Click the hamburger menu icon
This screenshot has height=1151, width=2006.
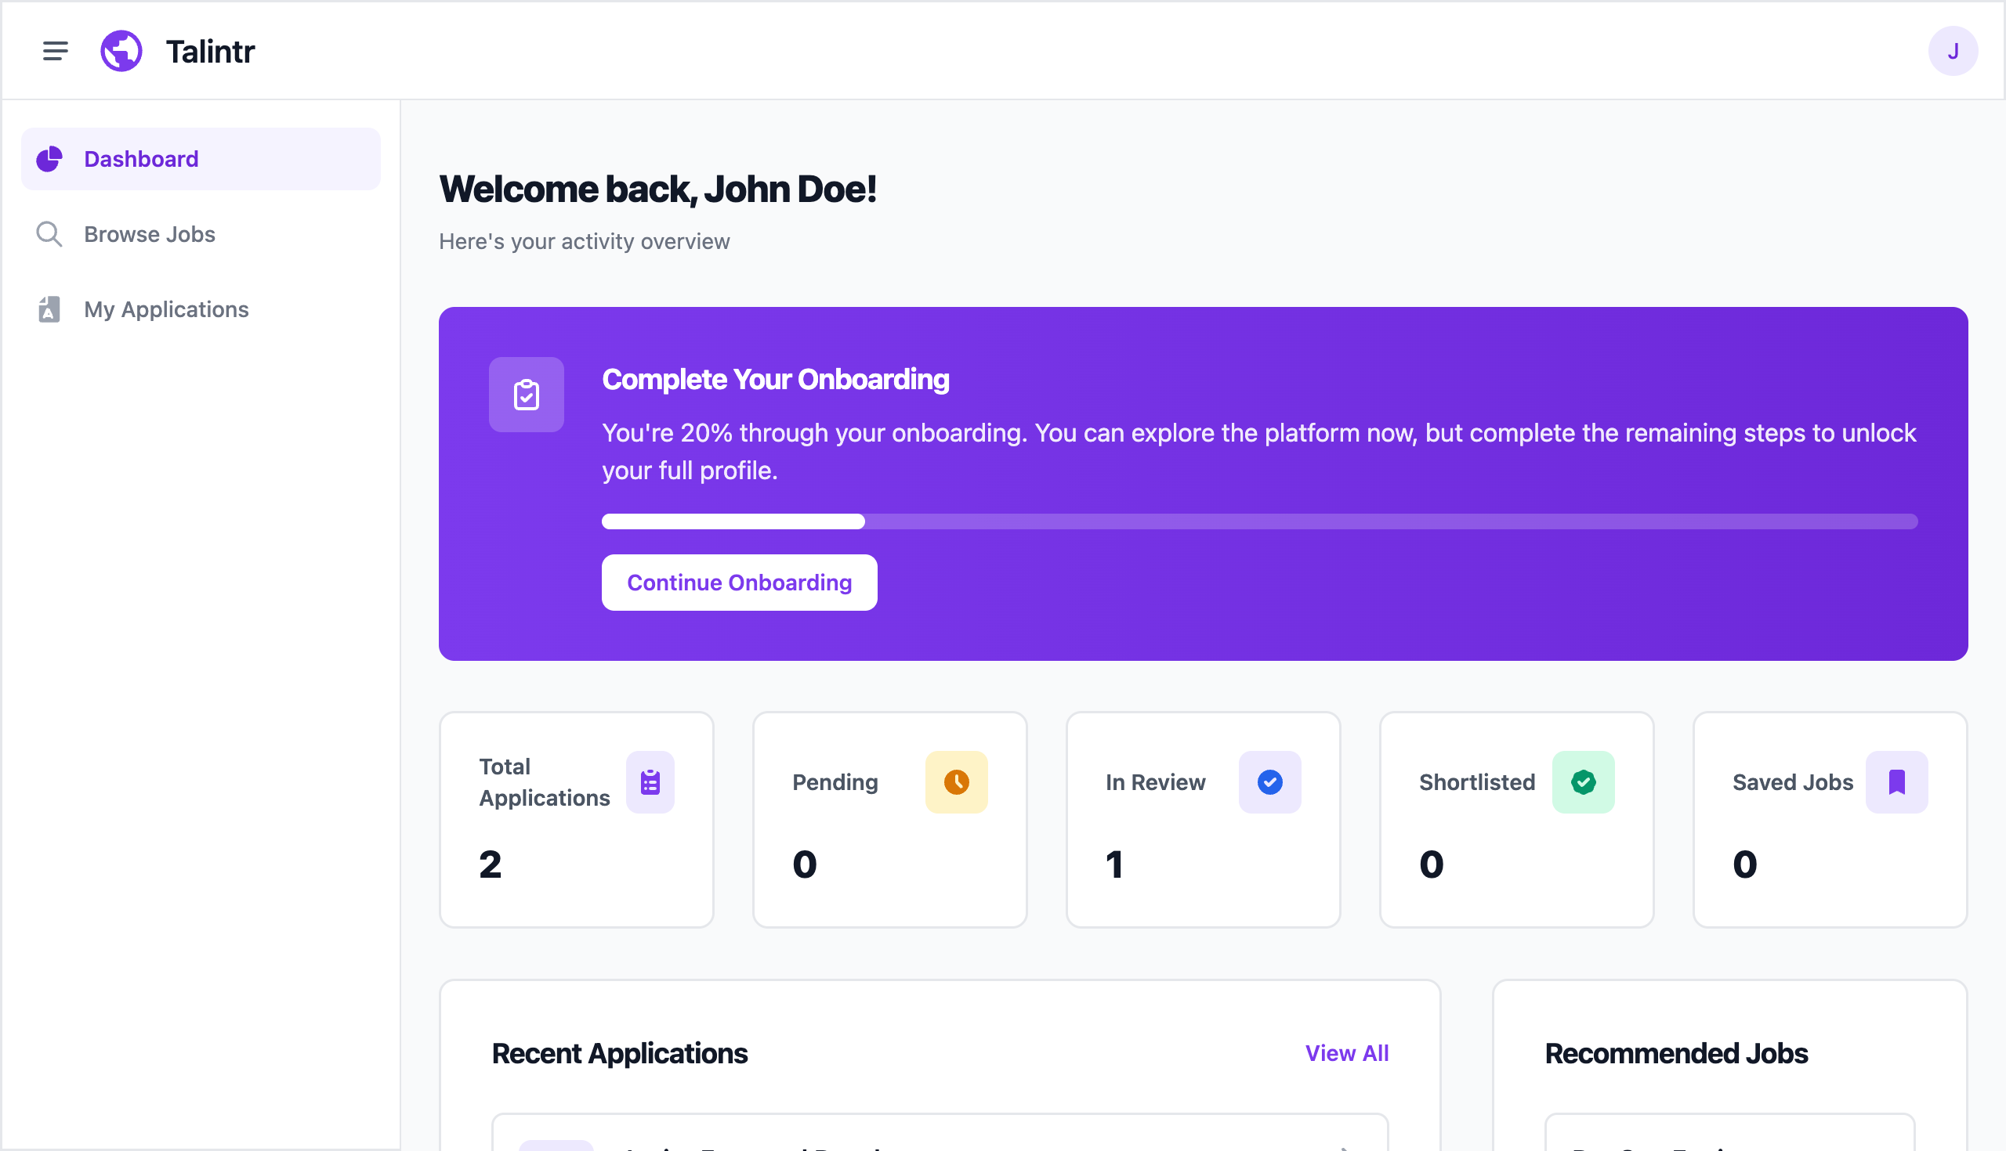[55, 51]
